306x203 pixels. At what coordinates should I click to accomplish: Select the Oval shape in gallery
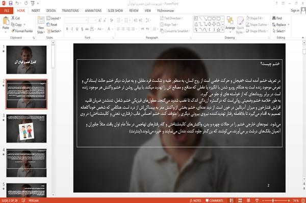[214, 18]
